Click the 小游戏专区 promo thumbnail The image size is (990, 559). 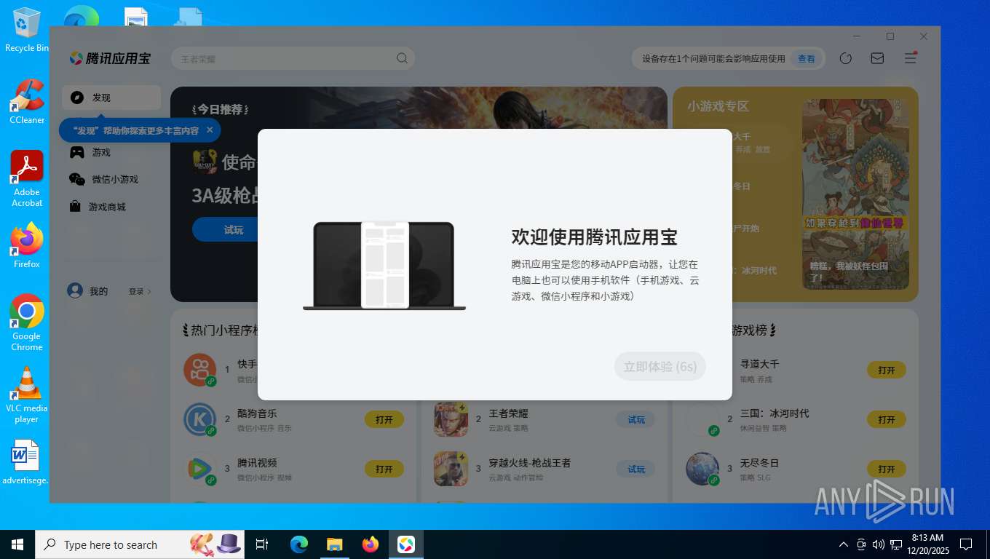(855, 194)
